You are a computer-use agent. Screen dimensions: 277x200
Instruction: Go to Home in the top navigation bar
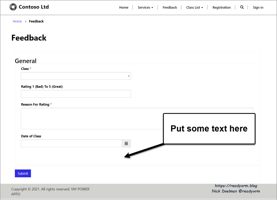124,8
